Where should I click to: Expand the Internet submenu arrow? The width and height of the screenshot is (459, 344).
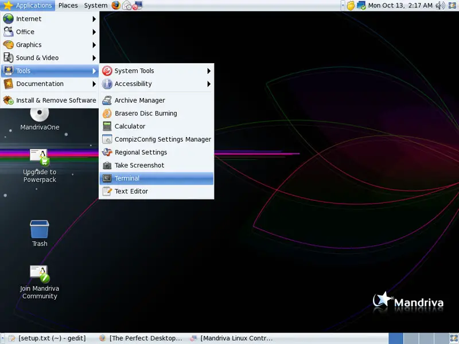coord(94,19)
